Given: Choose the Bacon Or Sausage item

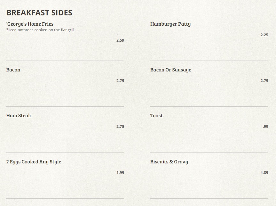Looking at the screenshot, I should [x=171, y=70].
